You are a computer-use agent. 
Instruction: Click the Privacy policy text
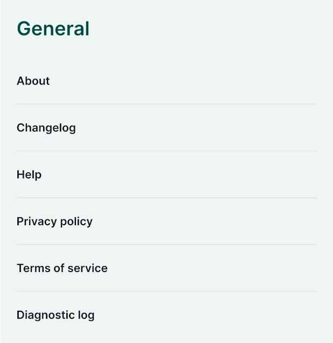[54, 221]
